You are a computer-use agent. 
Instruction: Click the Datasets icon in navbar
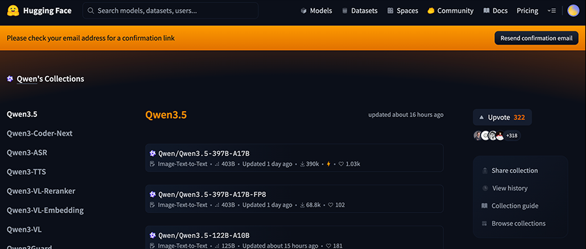tap(344, 11)
